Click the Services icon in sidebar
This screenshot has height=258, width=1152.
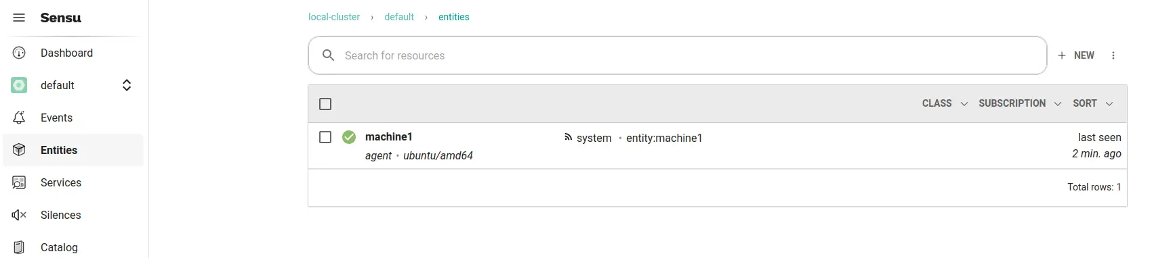tap(19, 182)
